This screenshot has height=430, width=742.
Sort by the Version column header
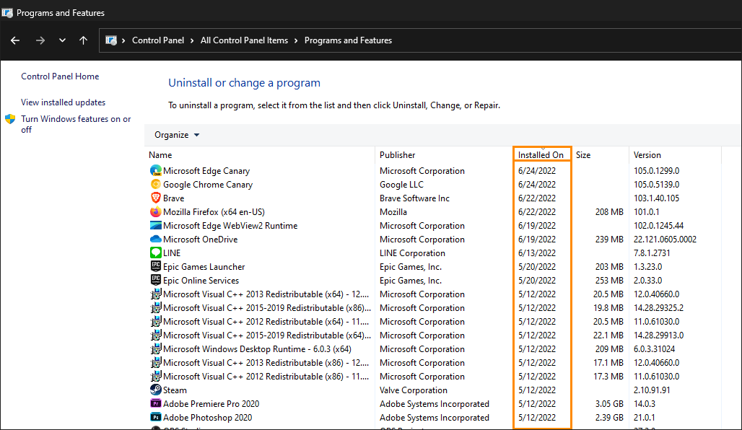coord(647,155)
